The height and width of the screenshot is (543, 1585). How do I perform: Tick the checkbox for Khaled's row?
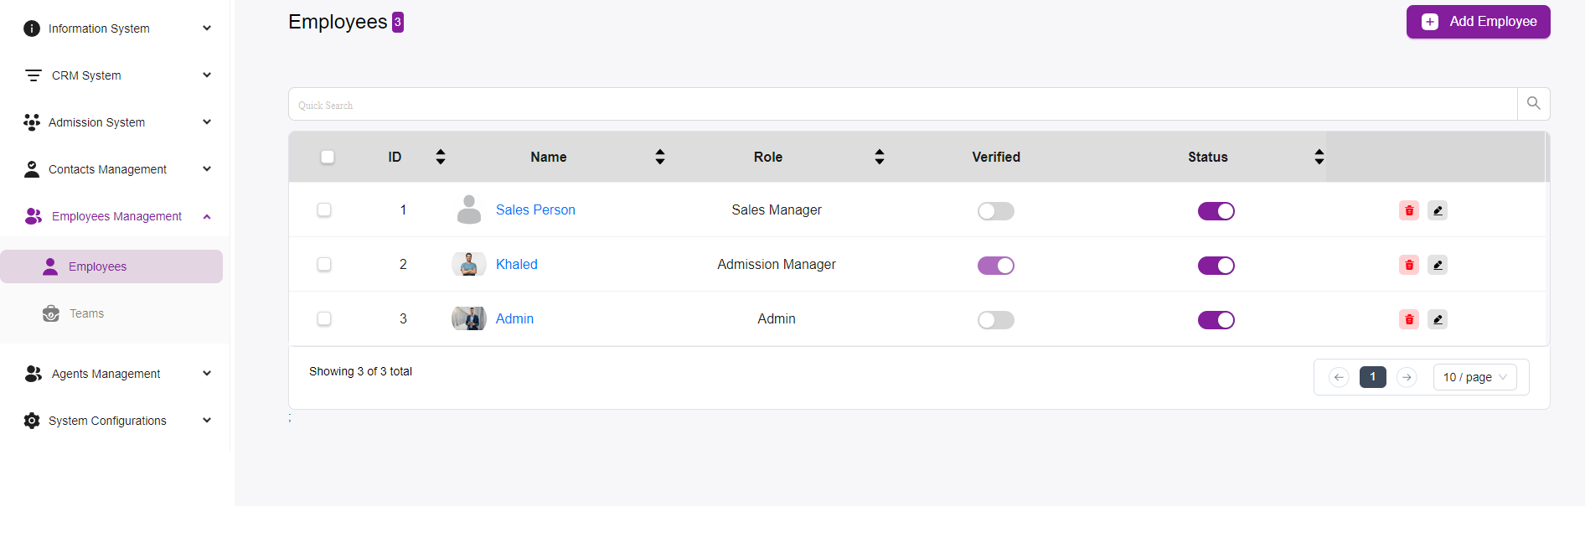pos(324,265)
